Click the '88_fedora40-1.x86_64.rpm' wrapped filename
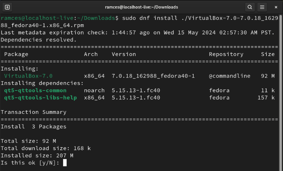The height and width of the screenshot is (171, 283). [x=42, y=25]
